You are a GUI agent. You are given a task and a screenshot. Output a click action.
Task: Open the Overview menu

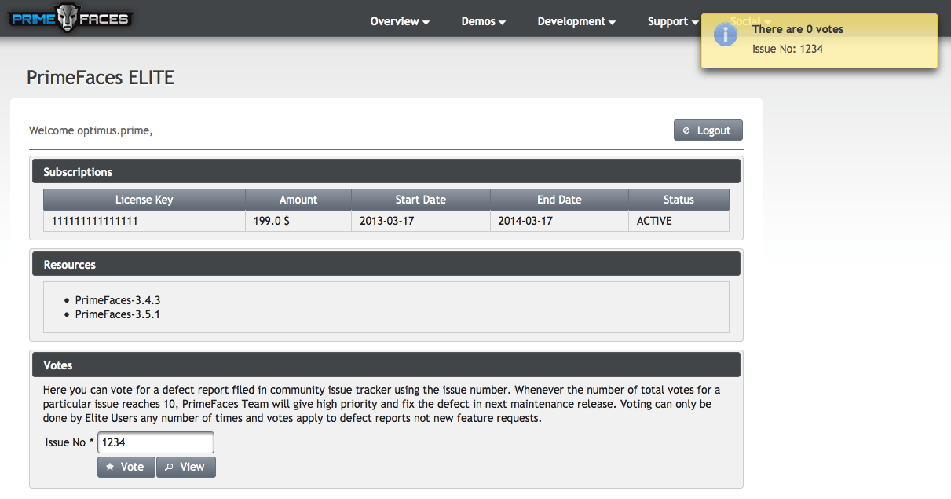click(400, 21)
